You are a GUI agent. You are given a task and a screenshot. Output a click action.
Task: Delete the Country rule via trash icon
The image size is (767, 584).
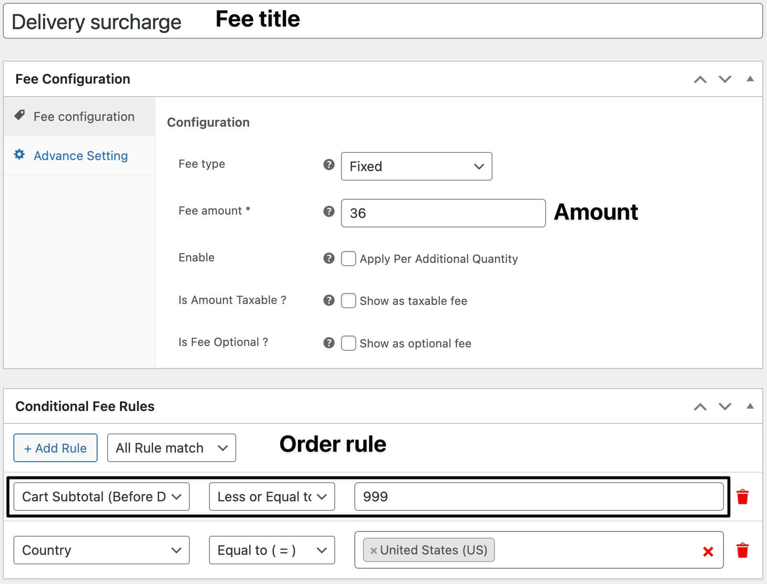point(743,550)
